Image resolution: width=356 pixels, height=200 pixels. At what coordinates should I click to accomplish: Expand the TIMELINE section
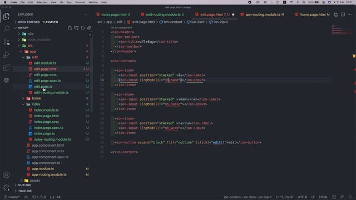25,191
